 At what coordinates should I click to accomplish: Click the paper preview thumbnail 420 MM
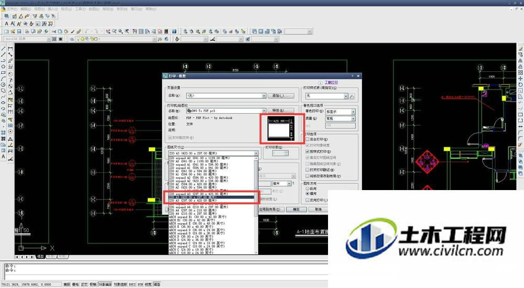pos(280,129)
